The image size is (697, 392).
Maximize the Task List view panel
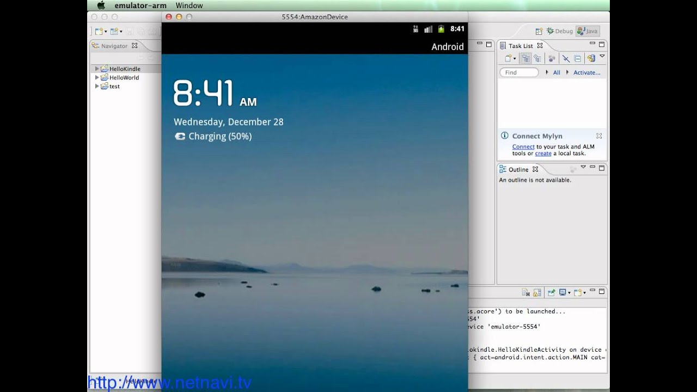pyautogui.click(x=602, y=44)
